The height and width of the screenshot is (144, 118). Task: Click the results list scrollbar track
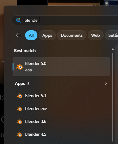(113, 97)
